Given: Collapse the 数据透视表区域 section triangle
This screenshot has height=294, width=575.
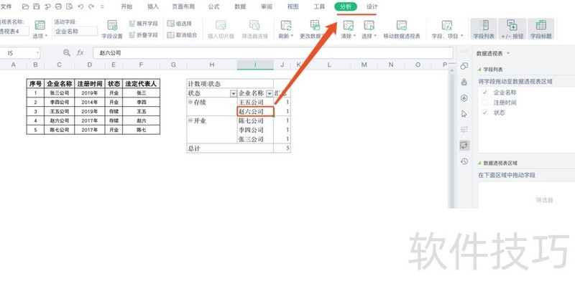Looking at the screenshot, I should [479, 163].
